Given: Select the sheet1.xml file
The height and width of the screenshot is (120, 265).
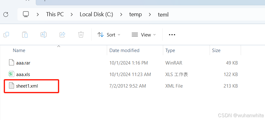Looking at the screenshot, I should click(27, 86).
